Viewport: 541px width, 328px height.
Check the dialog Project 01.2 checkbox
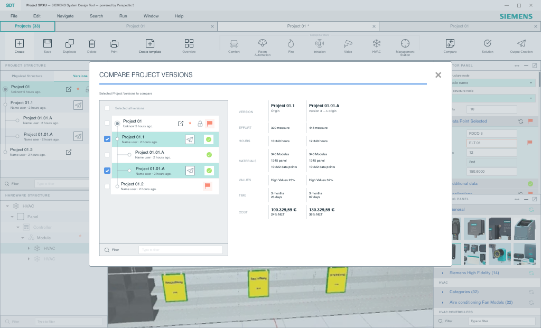click(x=107, y=186)
